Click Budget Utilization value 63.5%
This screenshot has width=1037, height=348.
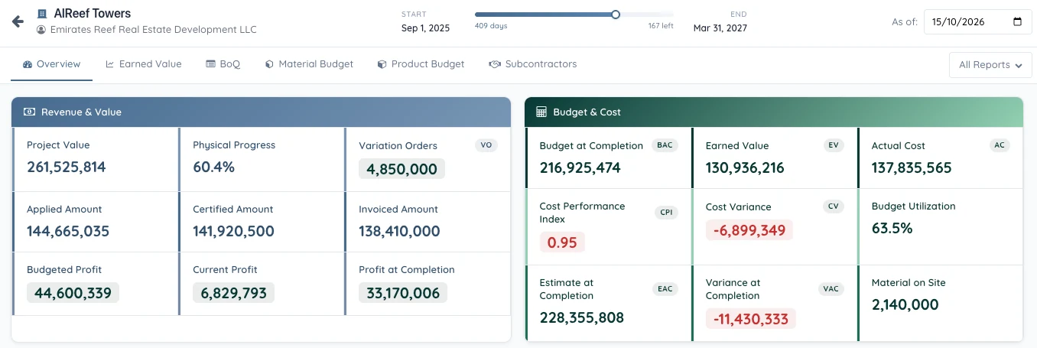click(892, 228)
